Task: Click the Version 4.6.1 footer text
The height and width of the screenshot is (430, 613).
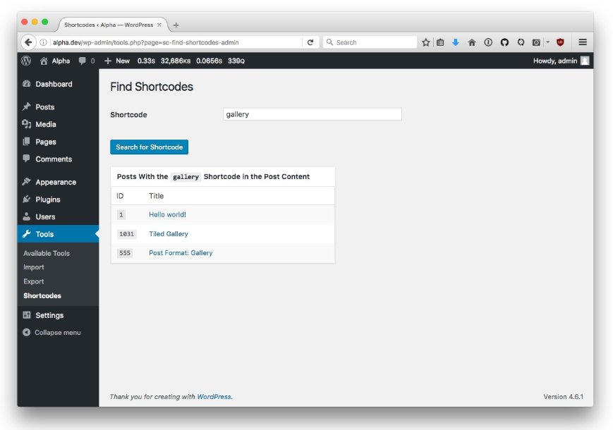Action: (x=563, y=396)
